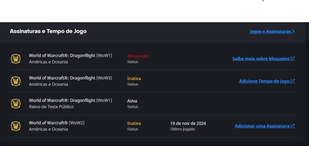Follow the Adicione Tempo de Jogo link
Viewport: 309px width, 146px height.
[264, 81]
